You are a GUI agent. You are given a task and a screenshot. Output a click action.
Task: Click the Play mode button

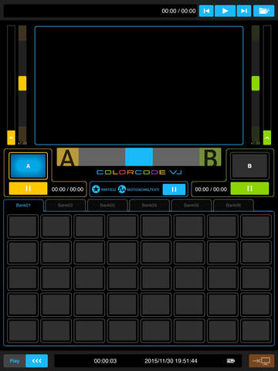tap(15, 361)
